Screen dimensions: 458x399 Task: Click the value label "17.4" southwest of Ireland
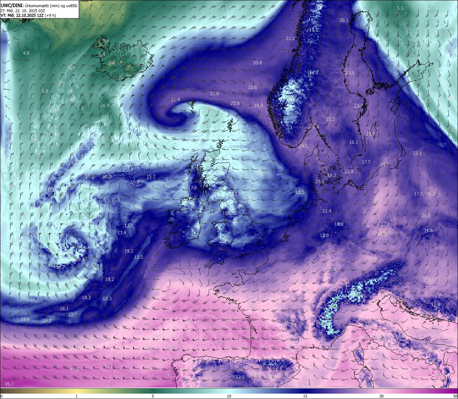(x=122, y=233)
